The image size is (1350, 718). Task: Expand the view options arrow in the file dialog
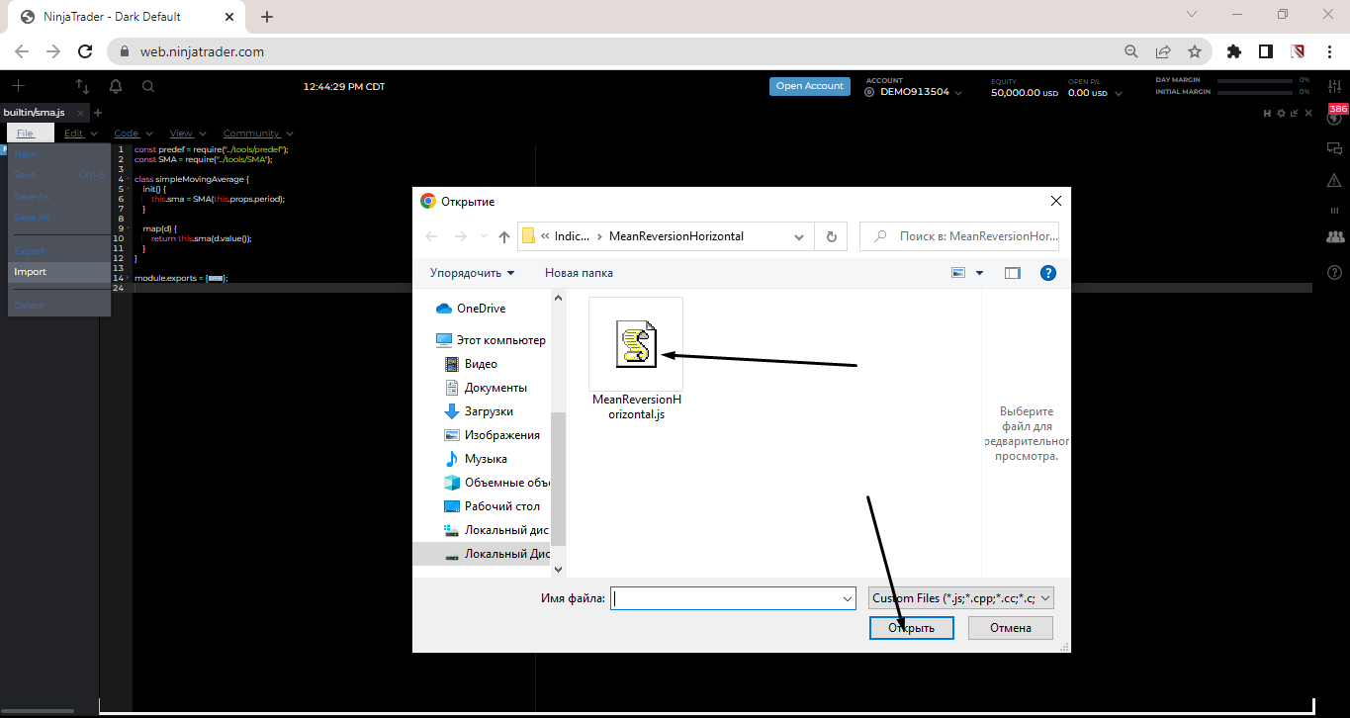point(980,273)
